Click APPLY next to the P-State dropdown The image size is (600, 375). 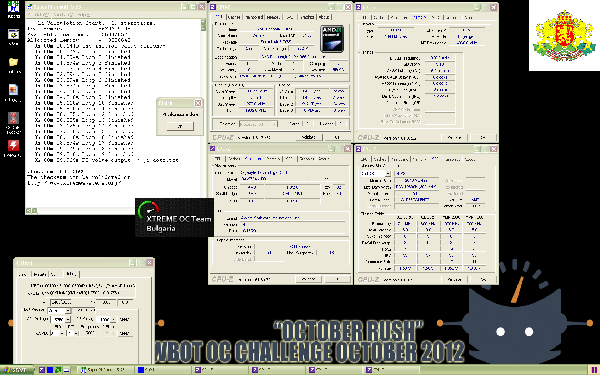coord(125,334)
